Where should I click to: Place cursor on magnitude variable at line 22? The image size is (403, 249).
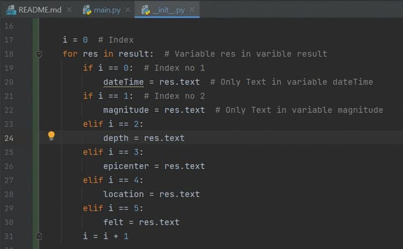(x=126, y=110)
